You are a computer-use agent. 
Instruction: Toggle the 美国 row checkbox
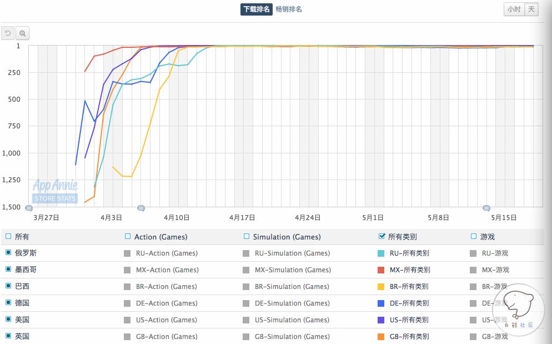point(8,320)
